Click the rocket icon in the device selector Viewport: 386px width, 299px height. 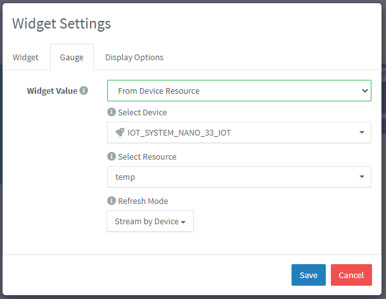(x=120, y=132)
